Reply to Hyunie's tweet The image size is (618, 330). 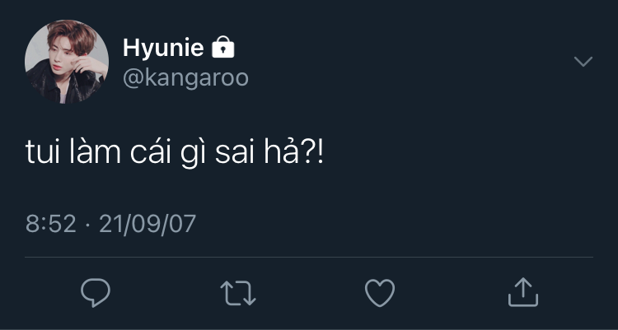[x=96, y=293]
